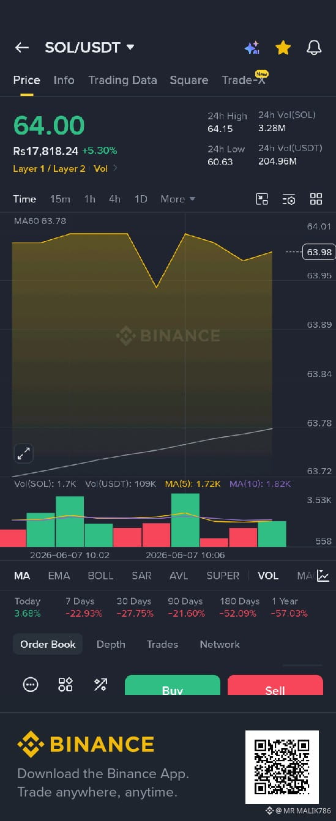The width and height of the screenshot is (336, 821).
Task: Open the Order Book tab
Action: click(x=48, y=644)
